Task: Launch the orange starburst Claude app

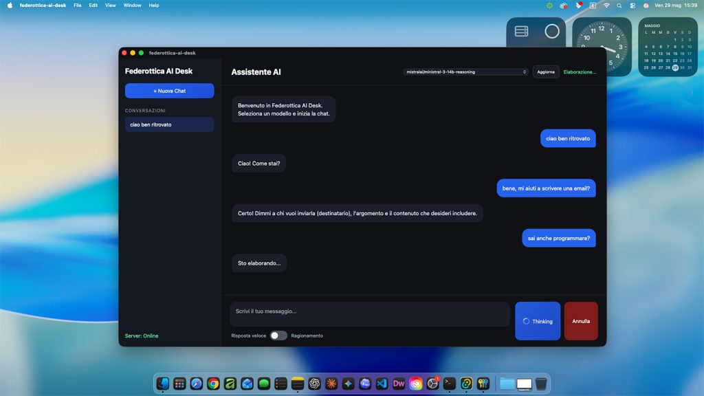Action: 331,384
